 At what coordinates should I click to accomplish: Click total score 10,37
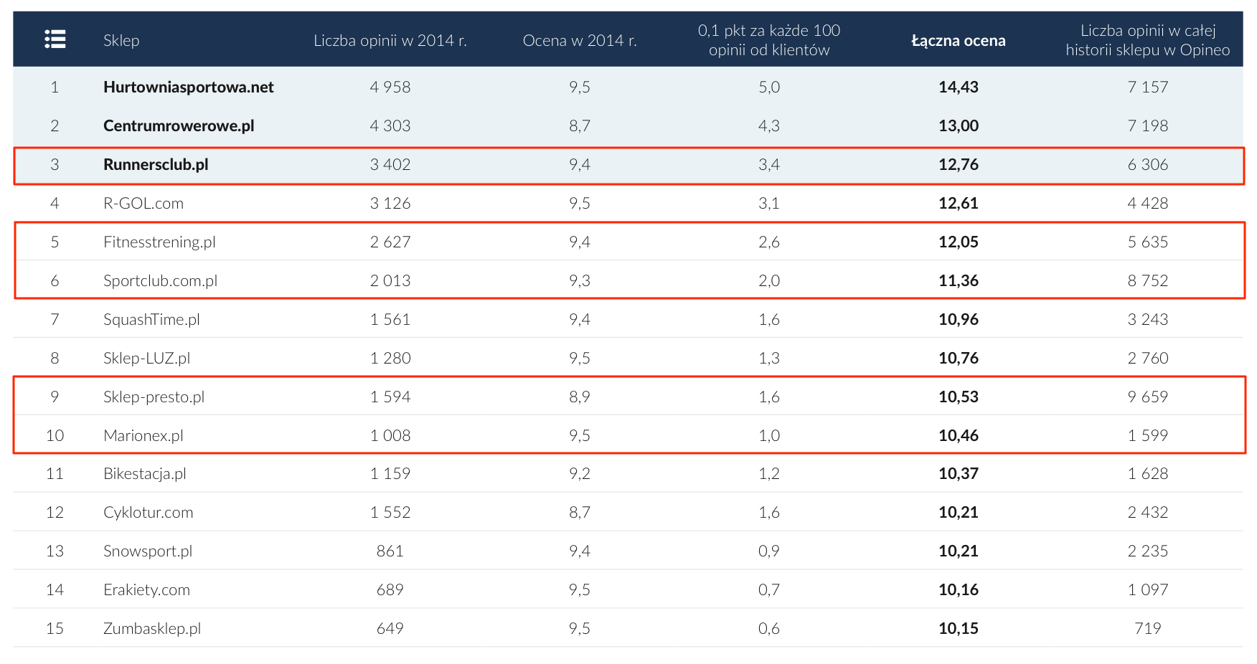click(x=959, y=473)
